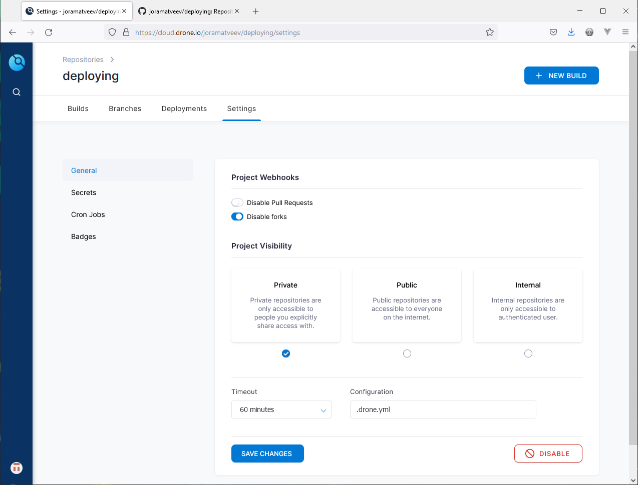Click the red DISABLE button
The image size is (638, 485).
(x=548, y=453)
